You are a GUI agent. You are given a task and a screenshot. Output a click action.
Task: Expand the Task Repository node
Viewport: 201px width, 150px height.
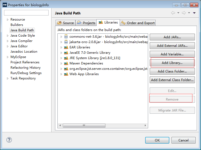tap(8, 78)
